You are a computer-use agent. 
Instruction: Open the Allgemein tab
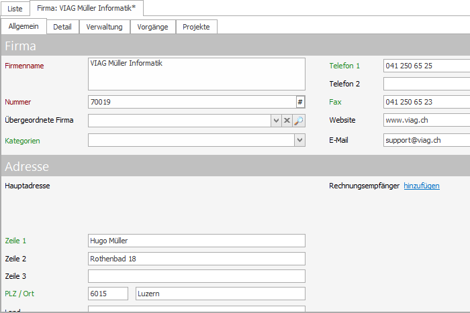pos(23,26)
